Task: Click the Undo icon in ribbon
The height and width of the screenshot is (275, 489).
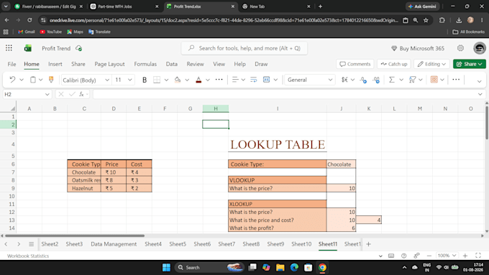Action: click(x=12, y=80)
